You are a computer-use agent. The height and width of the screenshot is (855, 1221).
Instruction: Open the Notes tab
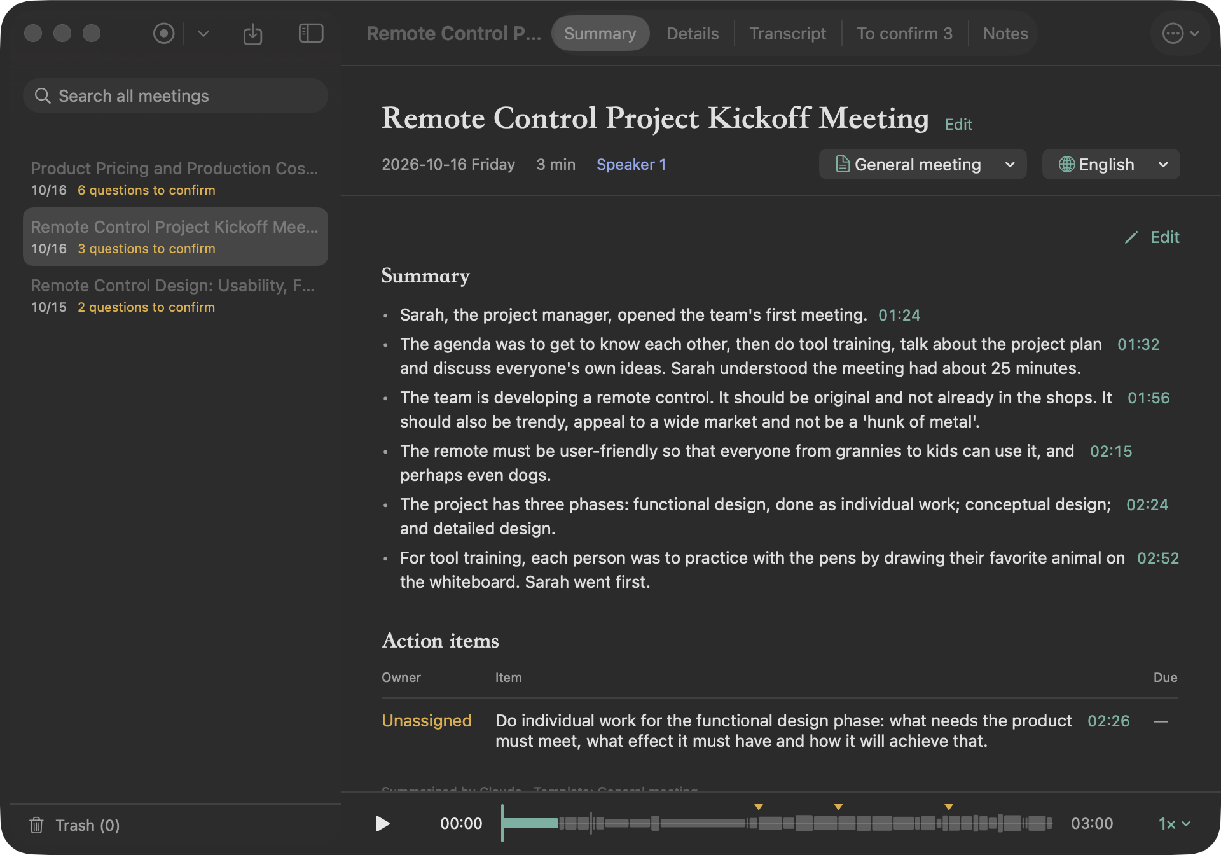[1005, 34]
